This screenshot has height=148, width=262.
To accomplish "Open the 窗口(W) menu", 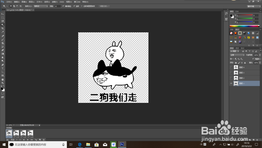I will coord(77,2).
